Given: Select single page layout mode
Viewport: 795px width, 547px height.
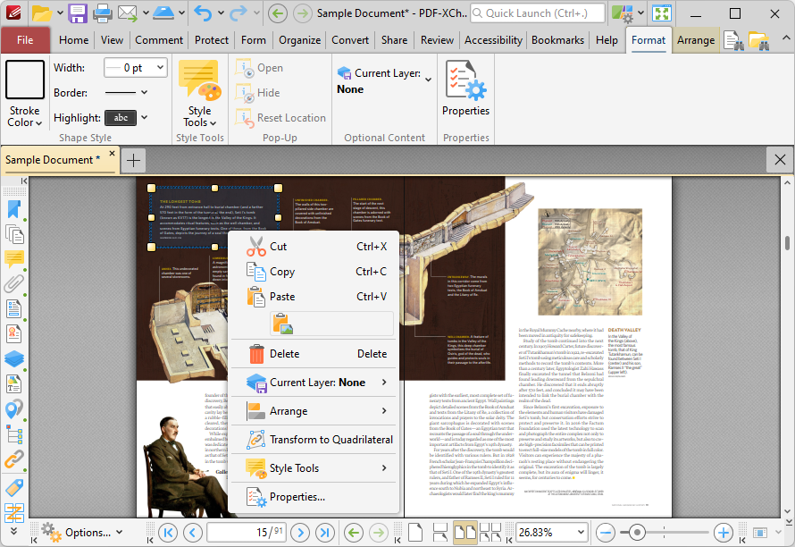Looking at the screenshot, I should (415, 533).
